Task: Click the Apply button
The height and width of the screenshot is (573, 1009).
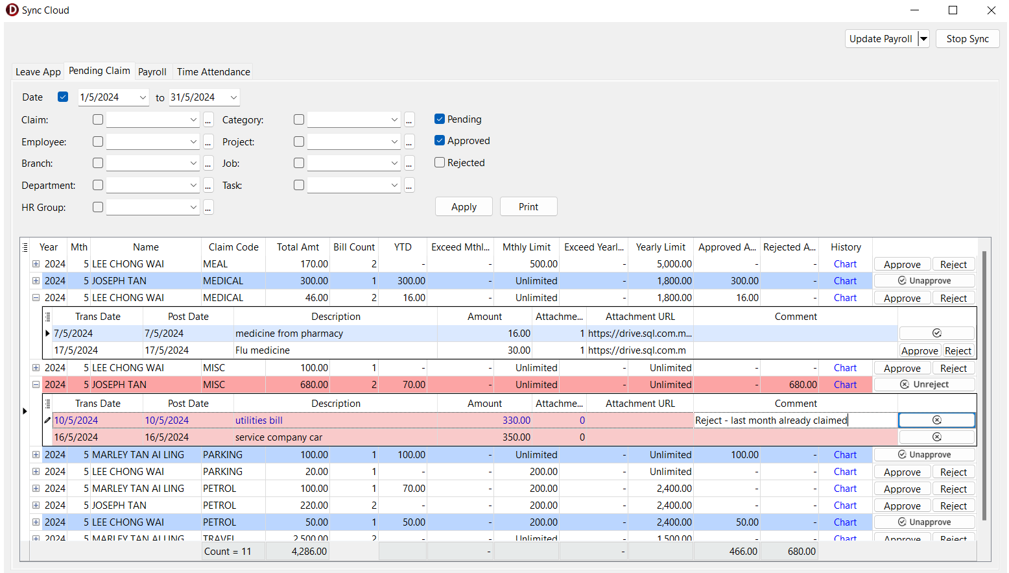Action: (464, 207)
